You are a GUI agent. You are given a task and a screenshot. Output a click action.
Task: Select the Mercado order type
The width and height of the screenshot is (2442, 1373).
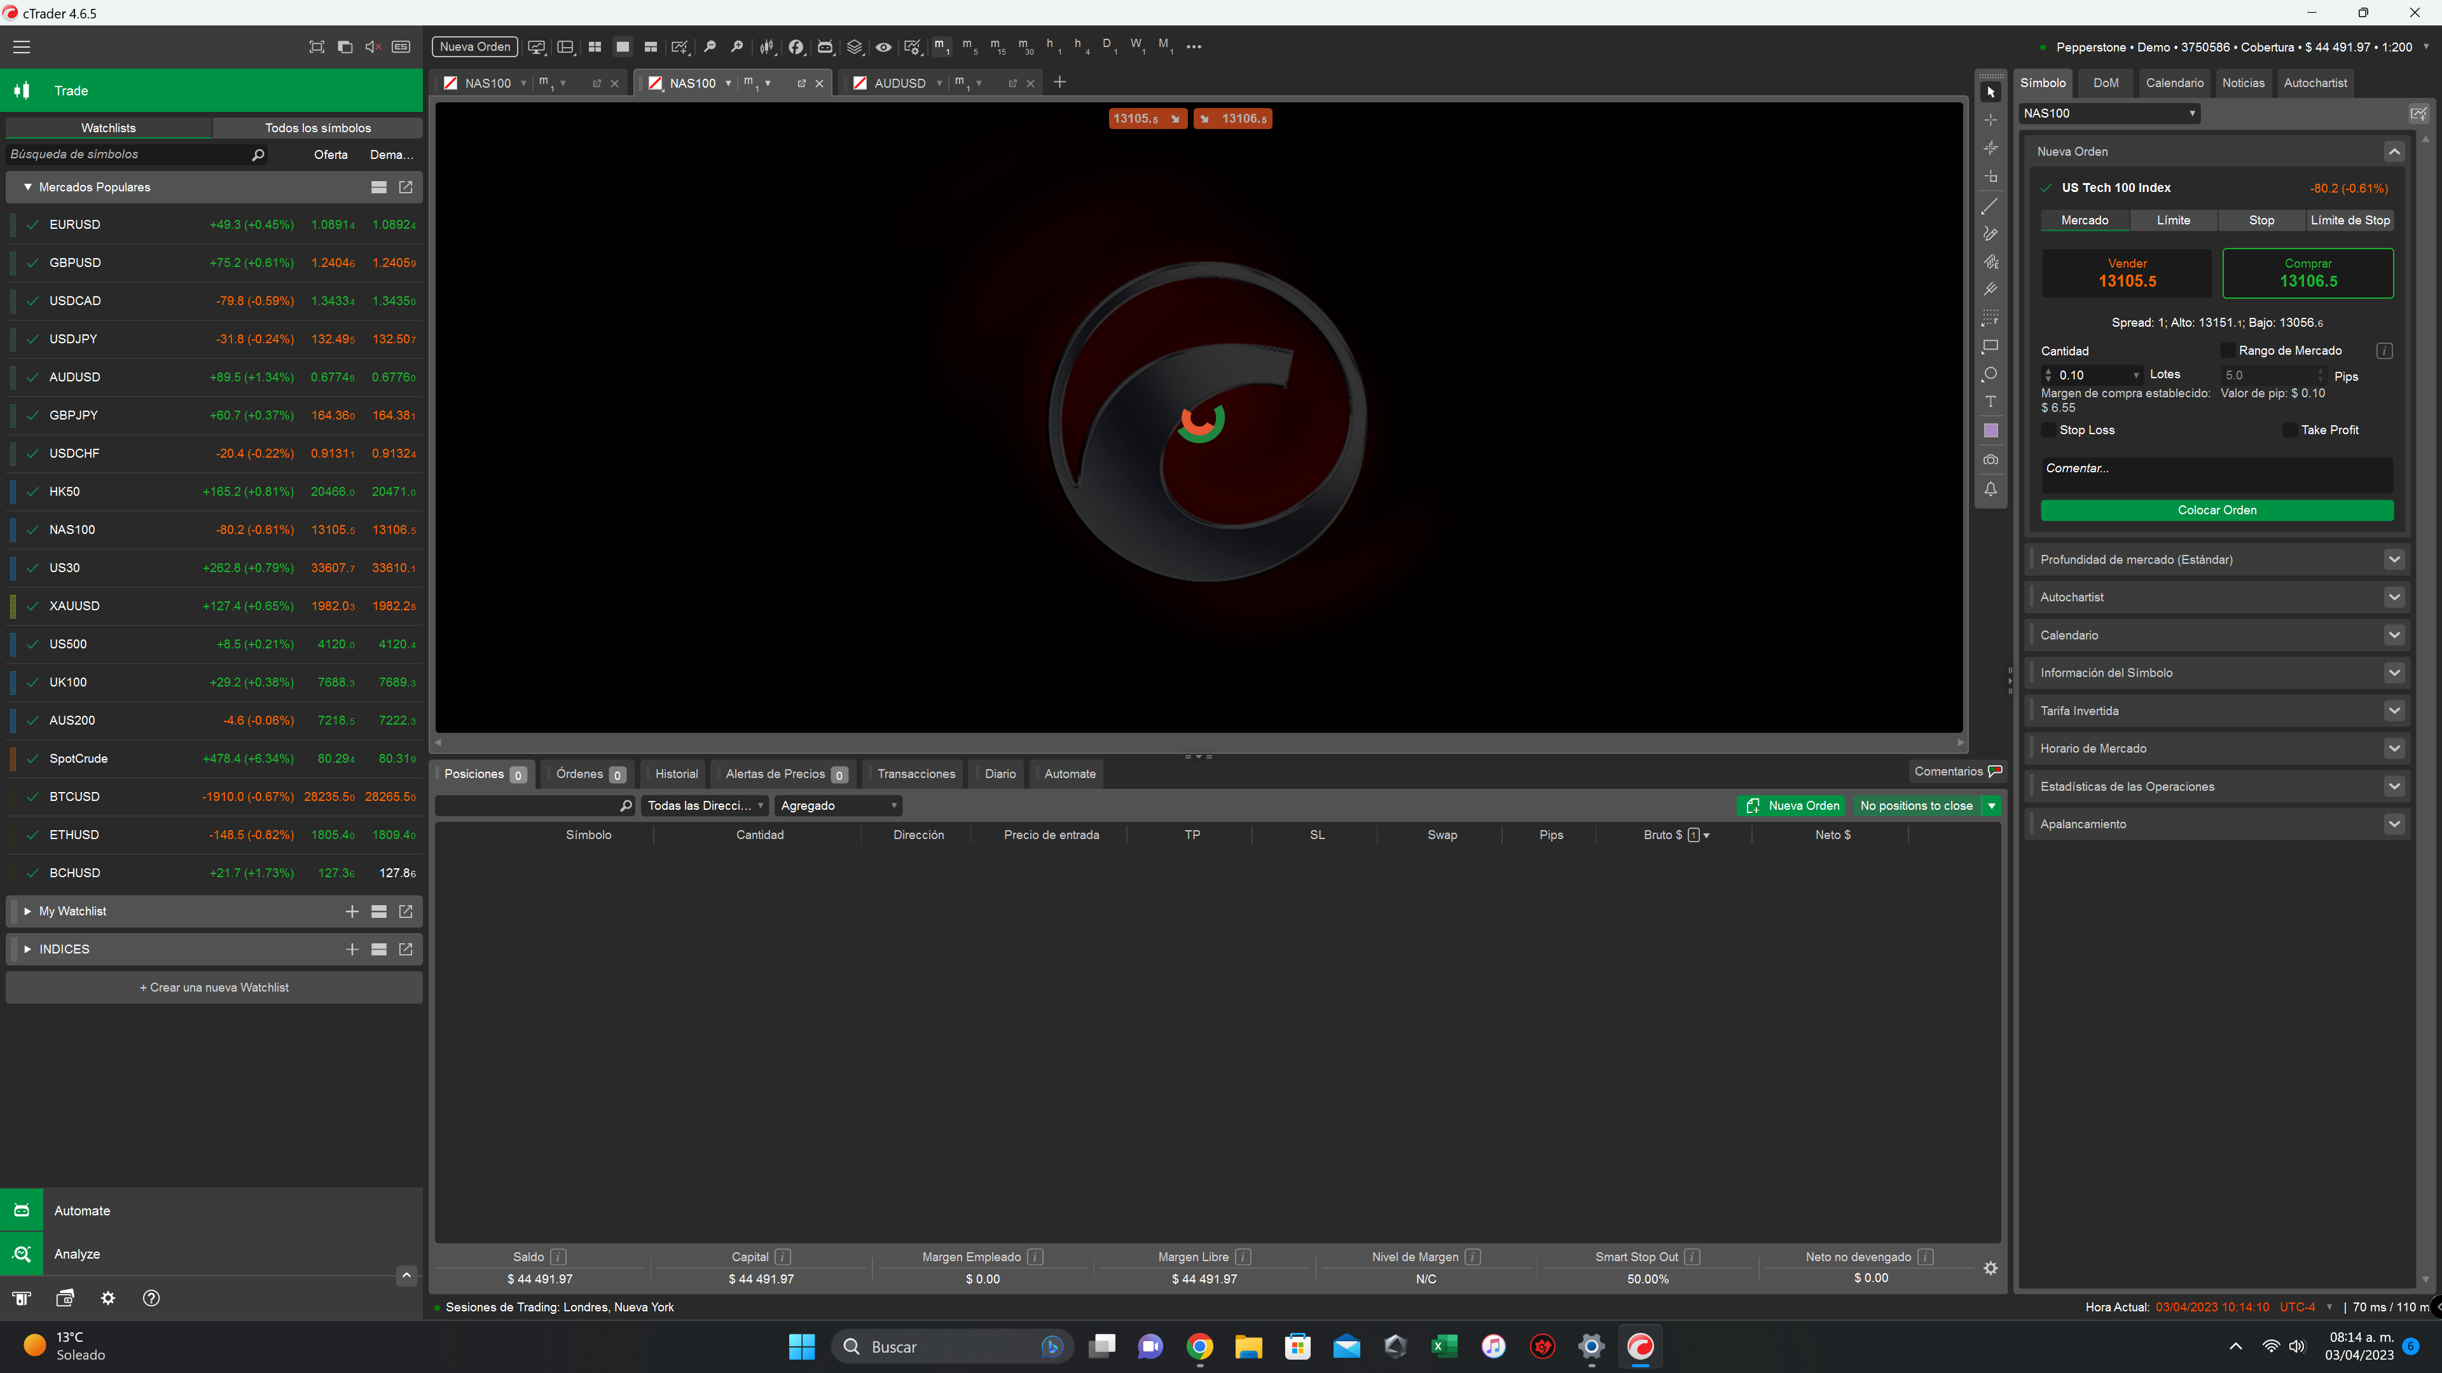click(x=2085, y=220)
